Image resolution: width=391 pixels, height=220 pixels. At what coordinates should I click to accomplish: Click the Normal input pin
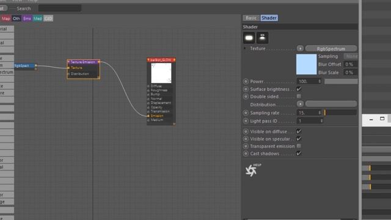(x=148, y=99)
